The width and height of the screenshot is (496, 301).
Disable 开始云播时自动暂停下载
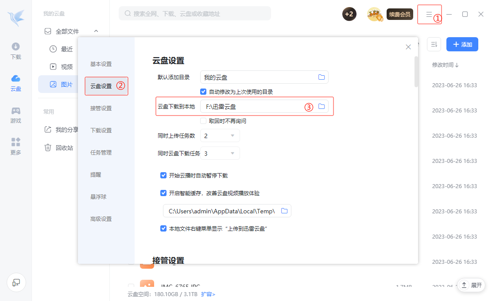[x=163, y=175]
